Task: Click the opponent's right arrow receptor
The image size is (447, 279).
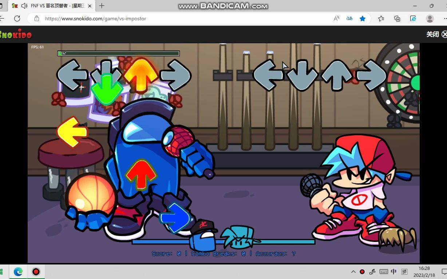Action: coord(176,75)
